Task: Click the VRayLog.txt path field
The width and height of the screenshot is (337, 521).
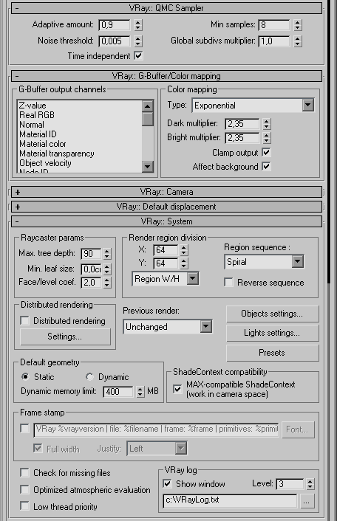Action: (230, 501)
